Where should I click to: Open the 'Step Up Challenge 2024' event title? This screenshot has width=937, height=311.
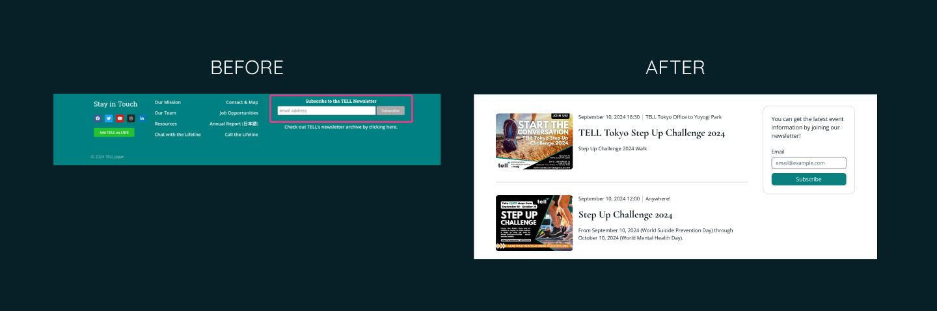pos(625,215)
